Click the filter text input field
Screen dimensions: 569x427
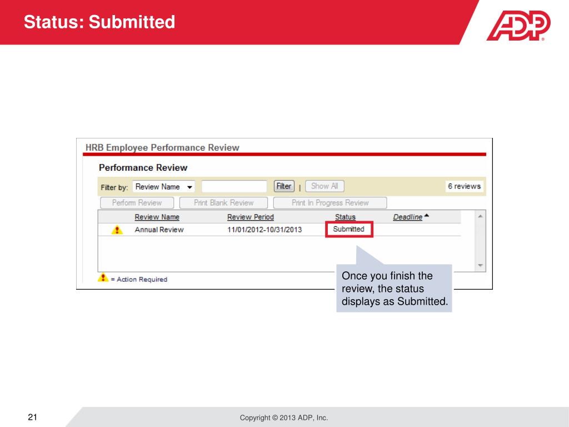(234, 187)
